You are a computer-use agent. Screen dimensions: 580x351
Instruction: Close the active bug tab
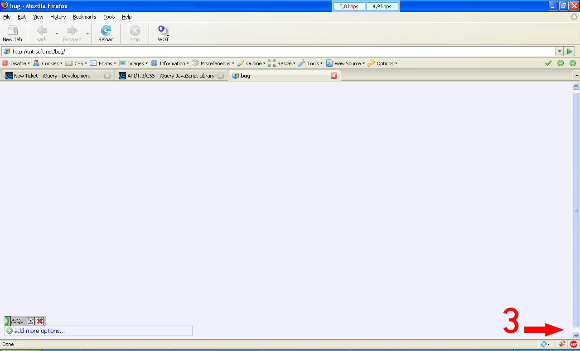(x=334, y=76)
